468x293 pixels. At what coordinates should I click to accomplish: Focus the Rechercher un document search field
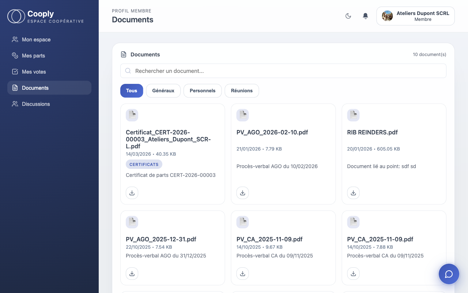click(x=283, y=71)
